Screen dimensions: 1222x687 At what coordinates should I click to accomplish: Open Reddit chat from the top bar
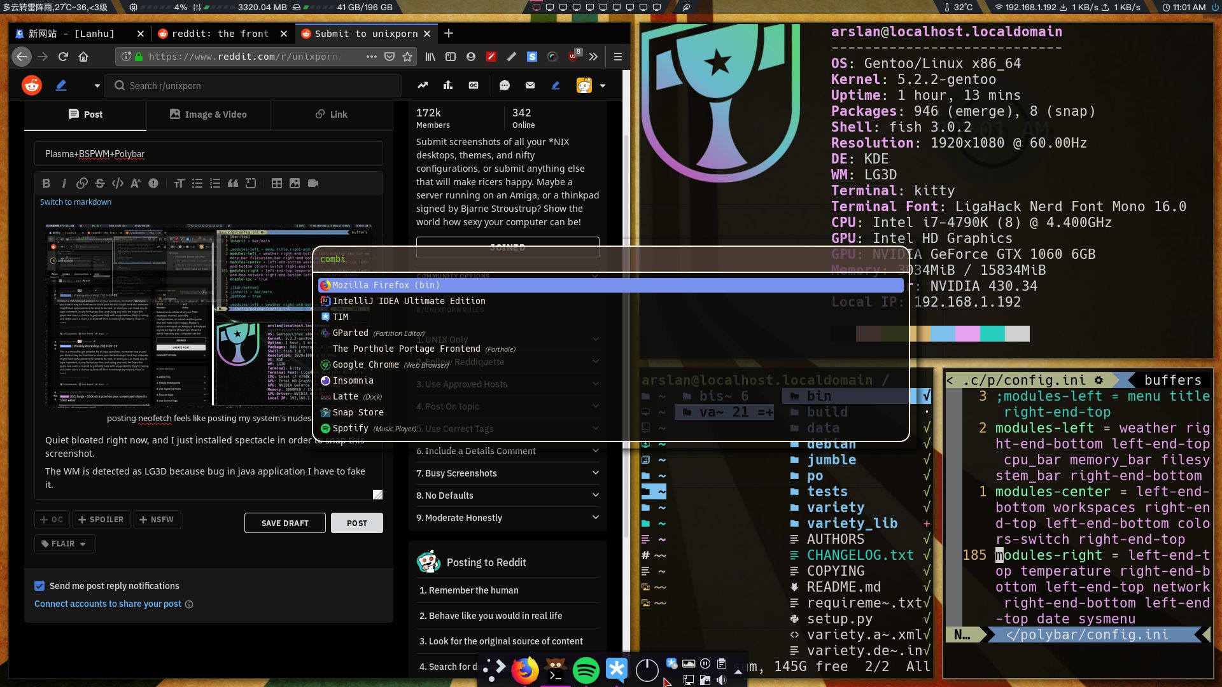point(505,85)
